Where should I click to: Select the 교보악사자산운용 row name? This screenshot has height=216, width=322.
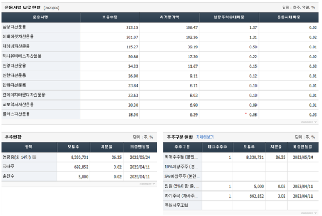pyautogui.click(x=18, y=104)
